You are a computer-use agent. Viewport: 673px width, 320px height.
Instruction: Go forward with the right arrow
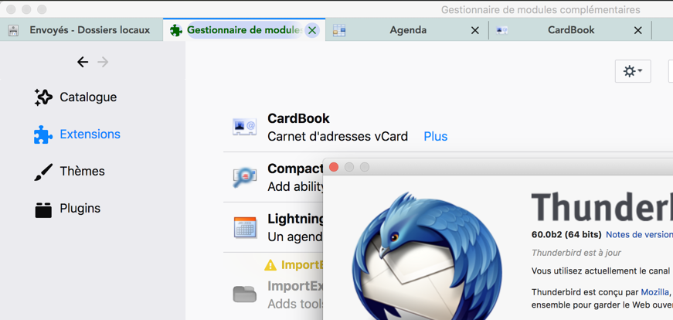point(103,63)
